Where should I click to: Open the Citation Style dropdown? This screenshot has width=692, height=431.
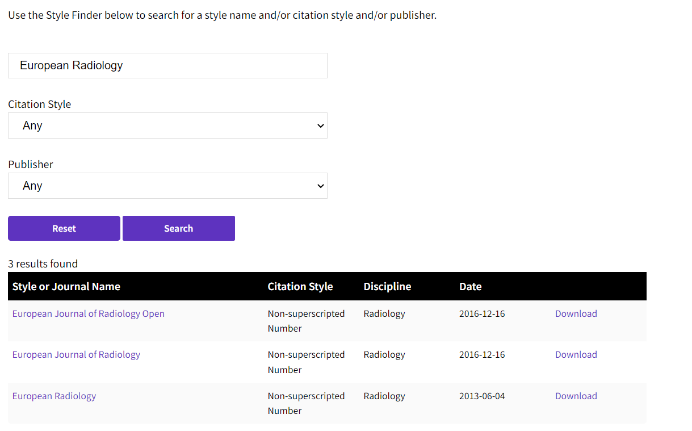(167, 125)
